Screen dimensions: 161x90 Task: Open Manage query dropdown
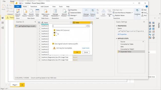[x=73, y=15]
